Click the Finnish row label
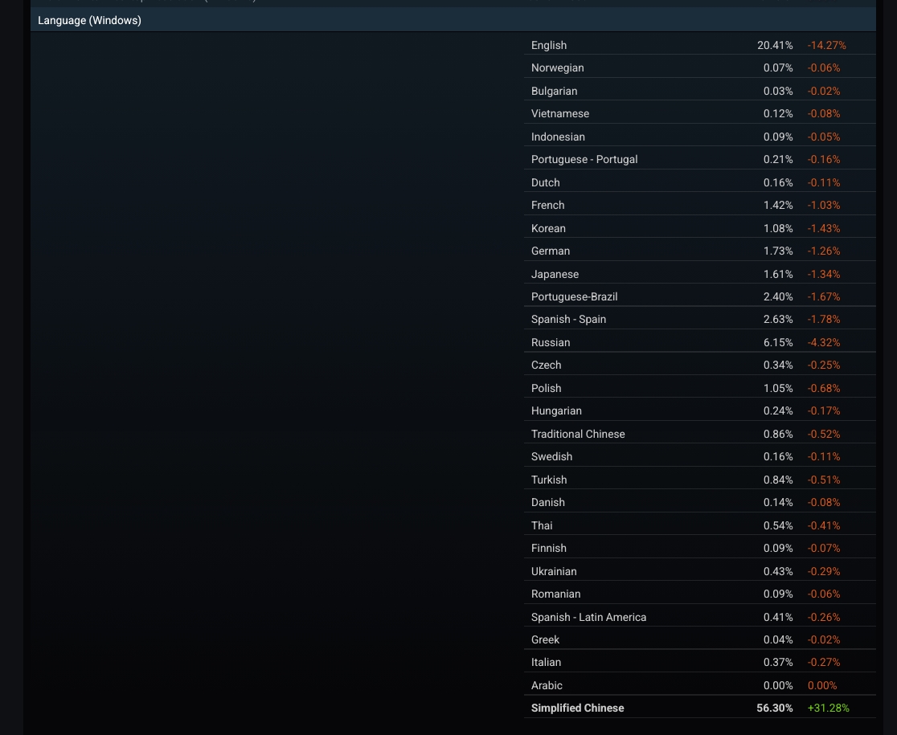 pos(549,548)
